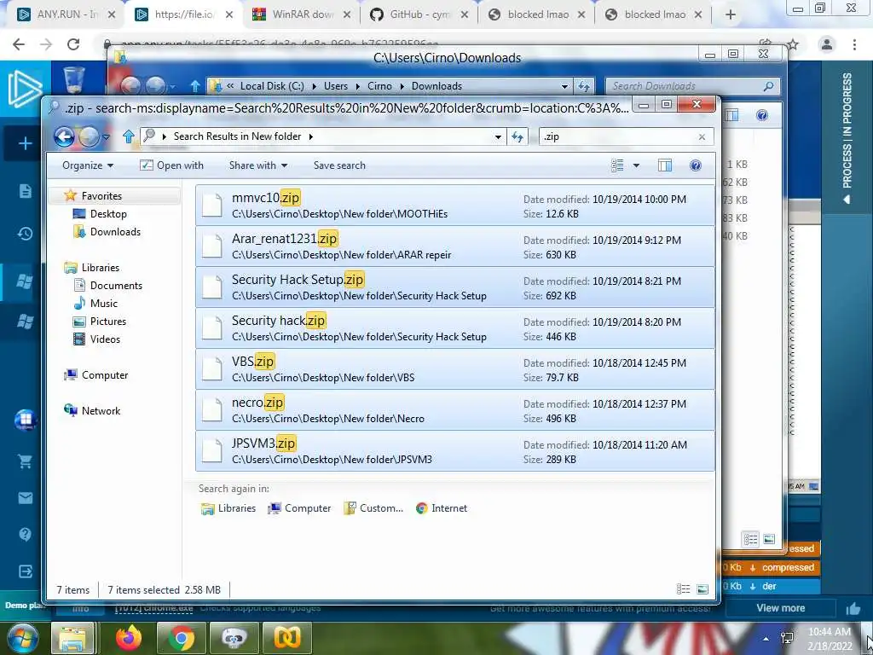
Task: Click the Downloads breadcrumb in the Downloads window
Action: 437,86
